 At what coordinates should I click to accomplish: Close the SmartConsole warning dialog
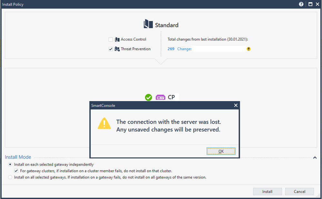[x=236, y=105]
